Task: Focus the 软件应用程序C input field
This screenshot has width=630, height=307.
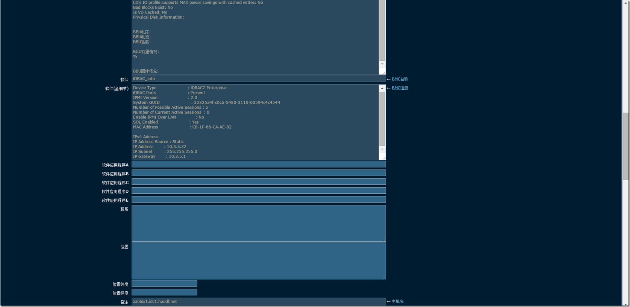Action: tap(259, 182)
